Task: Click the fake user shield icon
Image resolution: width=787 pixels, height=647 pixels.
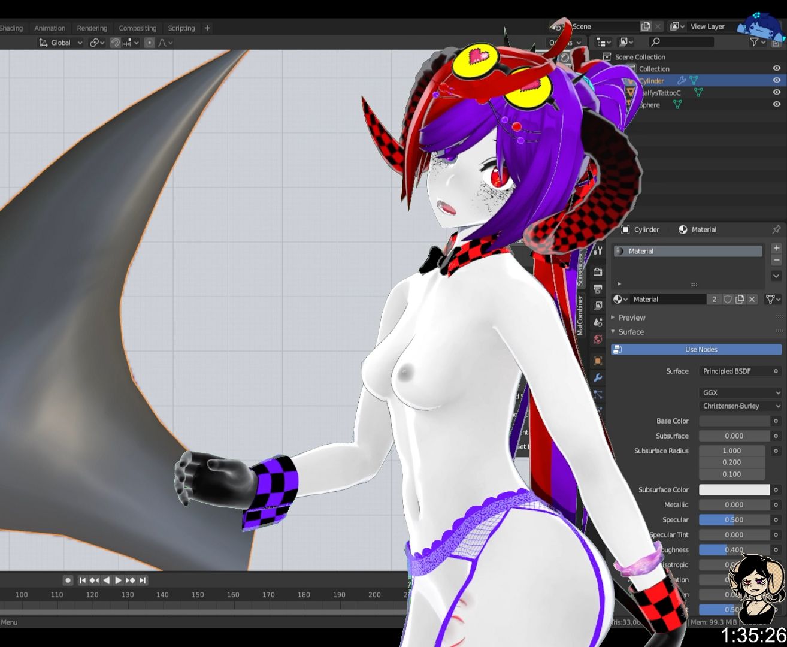Action: pyautogui.click(x=728, y=299)
